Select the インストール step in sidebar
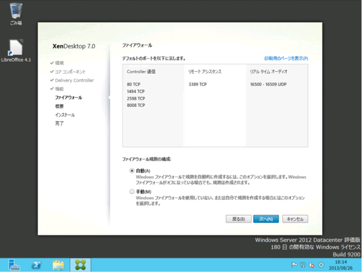362x272 pixels. coord(65,115)
